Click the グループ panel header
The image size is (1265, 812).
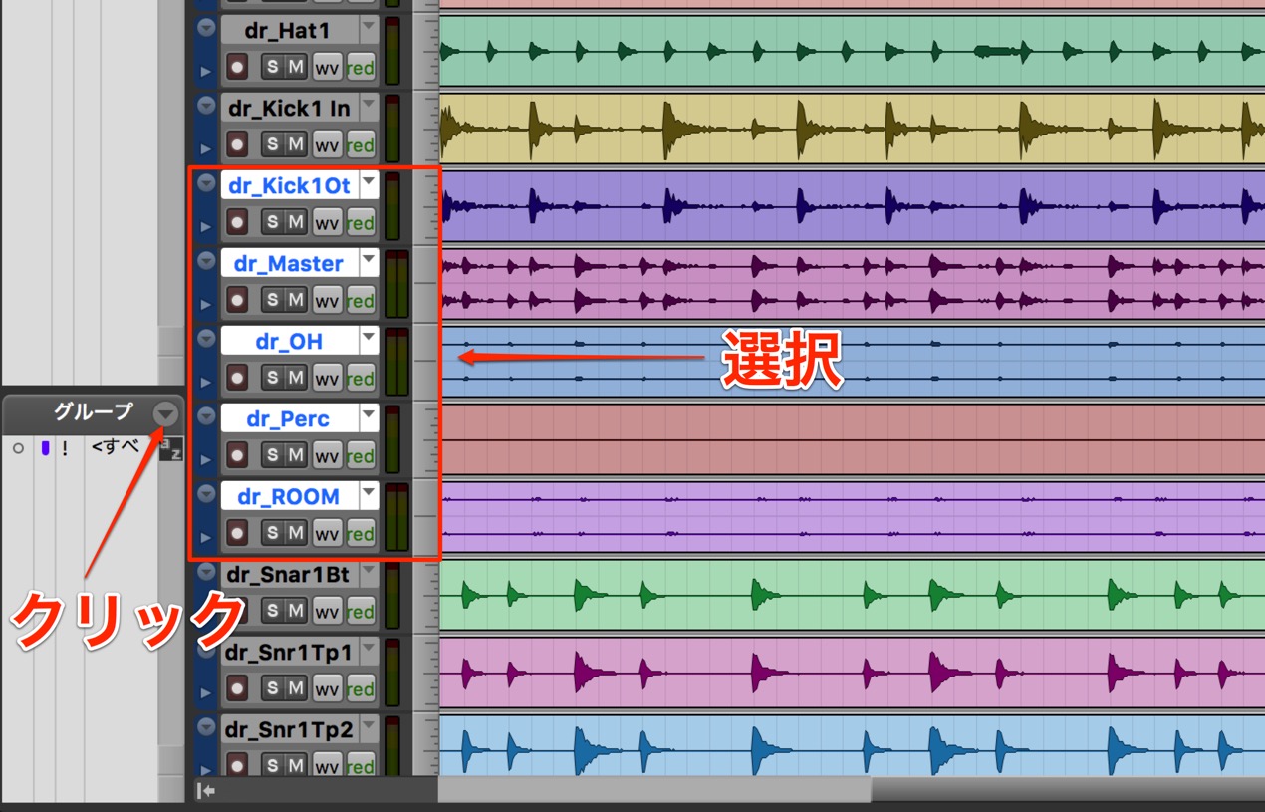click(x=92, y=412)
